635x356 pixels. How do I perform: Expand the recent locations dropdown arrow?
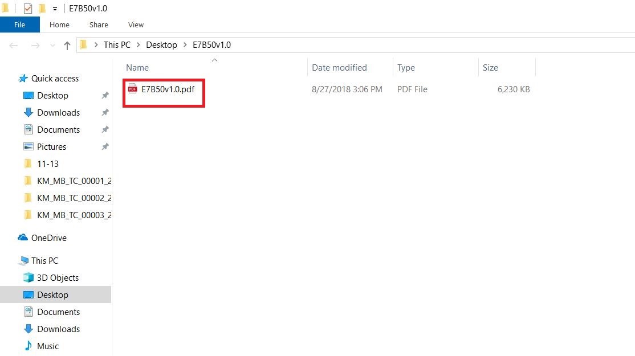53,46
